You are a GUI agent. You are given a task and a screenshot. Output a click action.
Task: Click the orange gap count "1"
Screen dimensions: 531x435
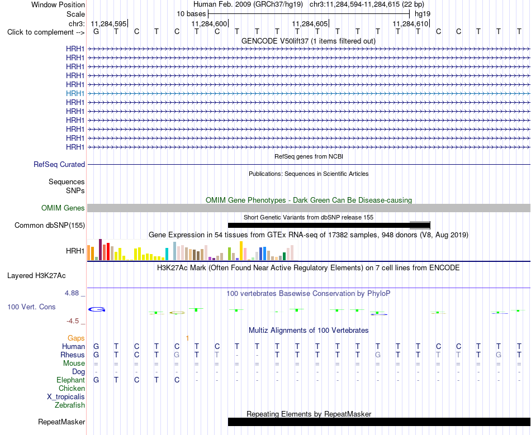[187, 338]
